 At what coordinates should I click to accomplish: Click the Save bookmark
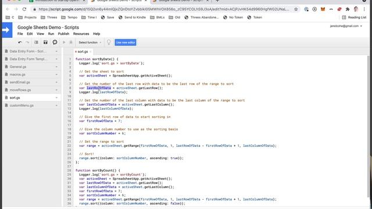coord(108,17)
